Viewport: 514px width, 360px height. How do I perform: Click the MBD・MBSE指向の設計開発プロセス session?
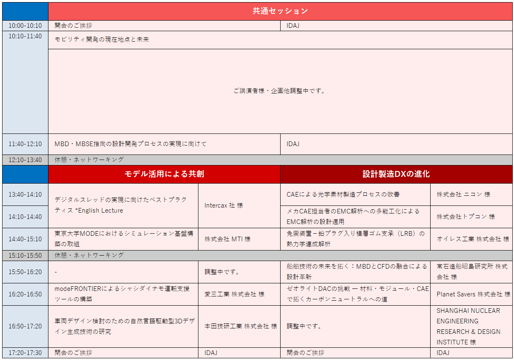pos(164,144)
